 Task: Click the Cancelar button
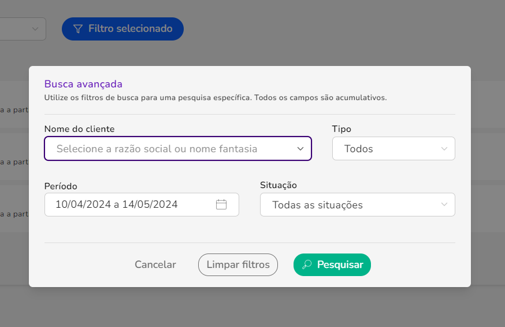[155, 264]
